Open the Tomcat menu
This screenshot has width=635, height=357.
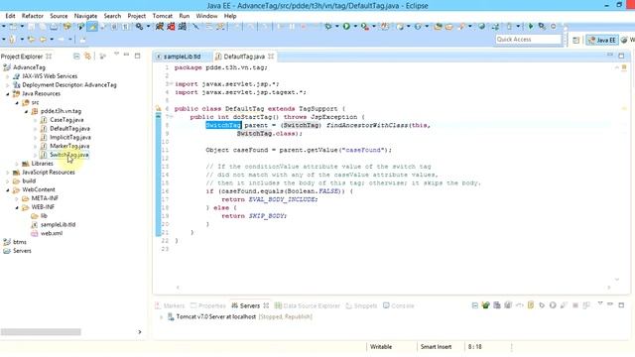(163, 16)
